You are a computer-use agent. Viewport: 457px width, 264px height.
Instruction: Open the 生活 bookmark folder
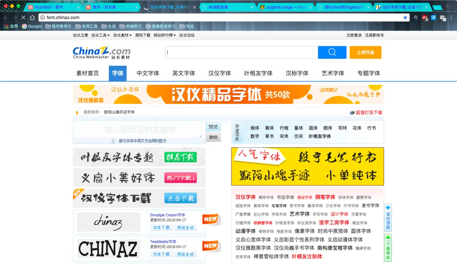[x=108, y=26]
